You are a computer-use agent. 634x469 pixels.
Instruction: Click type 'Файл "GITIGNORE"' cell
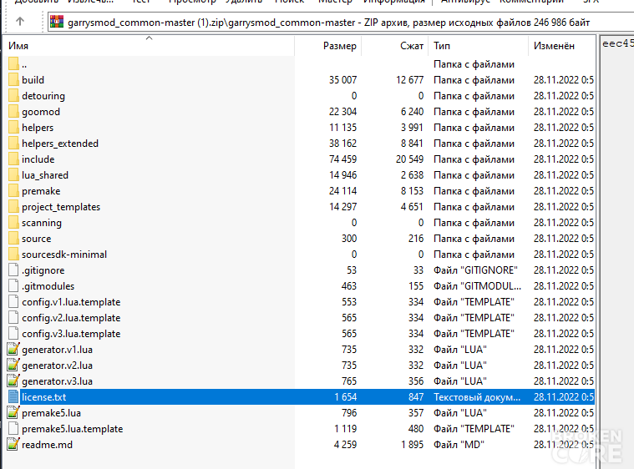tap(475, 270)
